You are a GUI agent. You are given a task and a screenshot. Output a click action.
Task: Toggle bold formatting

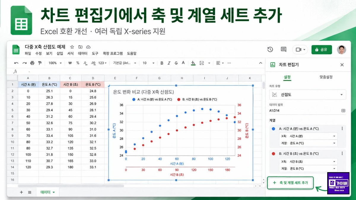[x=162, y=63]
